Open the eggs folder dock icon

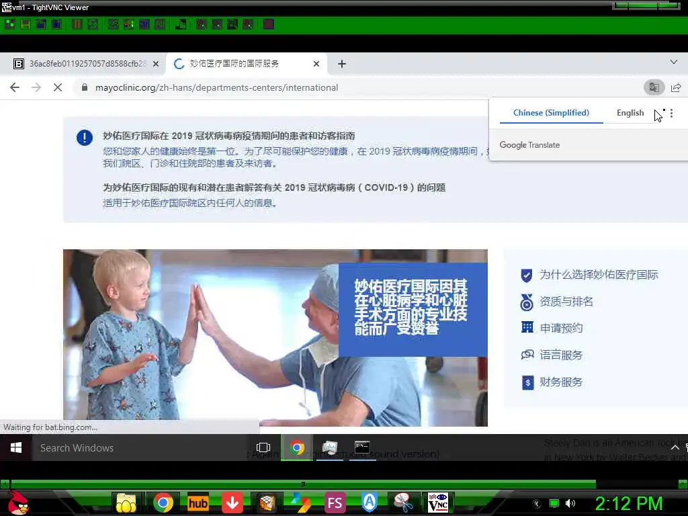pos(126,503)
